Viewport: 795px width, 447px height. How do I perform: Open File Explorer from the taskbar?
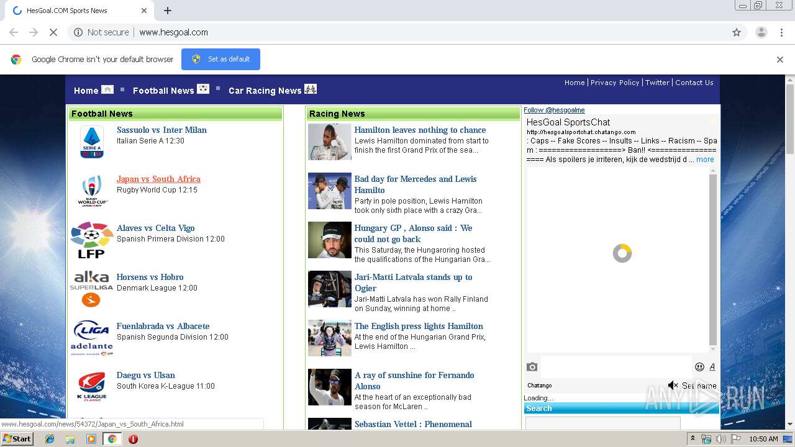pyautogui.click(x=70, y=439)
